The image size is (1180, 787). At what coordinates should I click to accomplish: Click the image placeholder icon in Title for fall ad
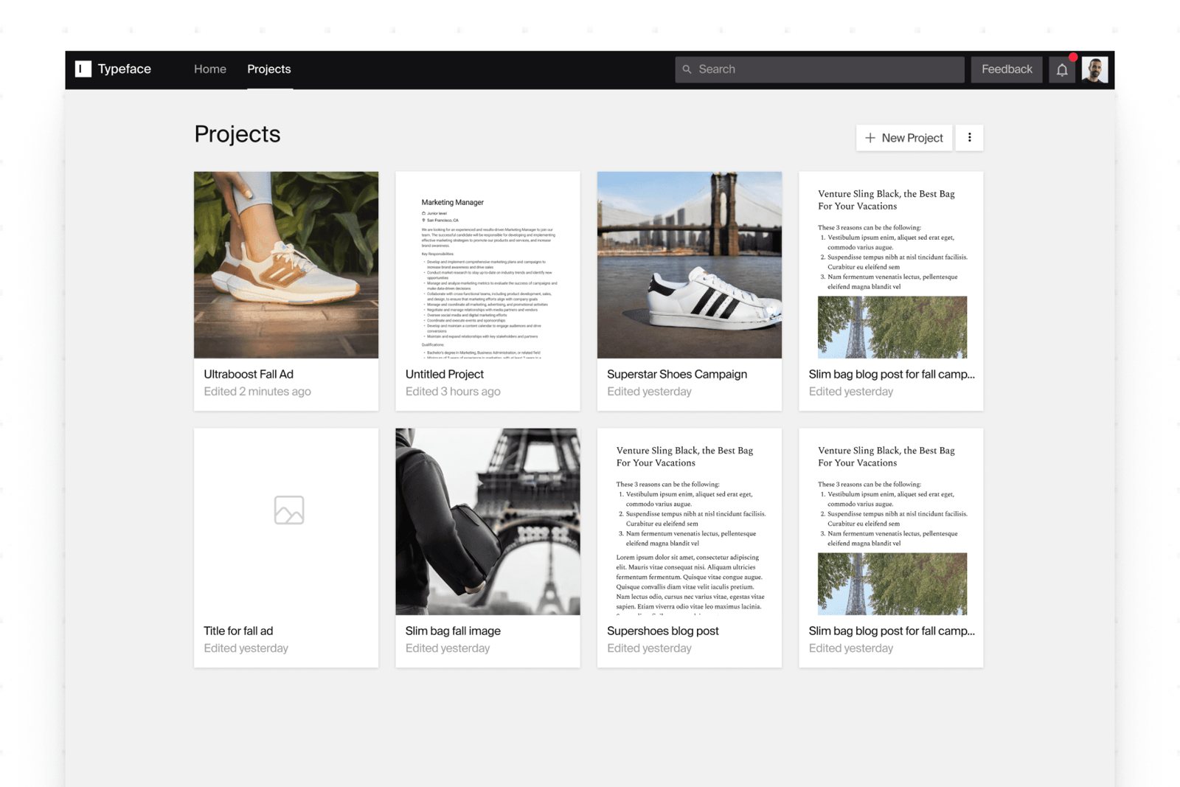[x=289, y=510]
